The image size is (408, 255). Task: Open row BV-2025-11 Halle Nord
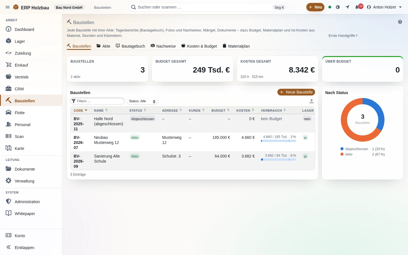tap(193, 124)
